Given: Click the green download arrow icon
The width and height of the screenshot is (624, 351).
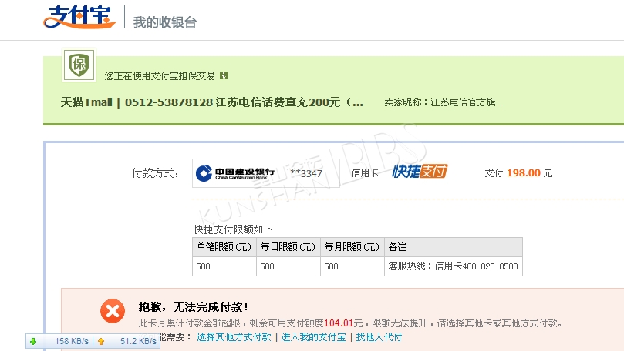Looking at the screenshot, I should (x=33, y=341).
